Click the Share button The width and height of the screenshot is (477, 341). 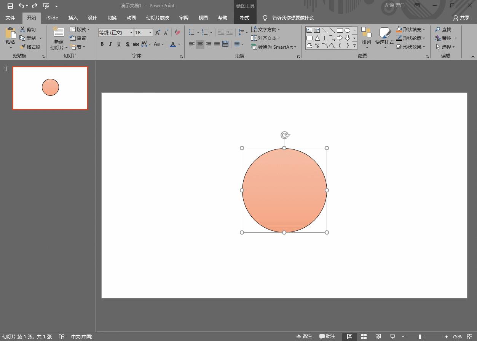[x=461, y=18]
